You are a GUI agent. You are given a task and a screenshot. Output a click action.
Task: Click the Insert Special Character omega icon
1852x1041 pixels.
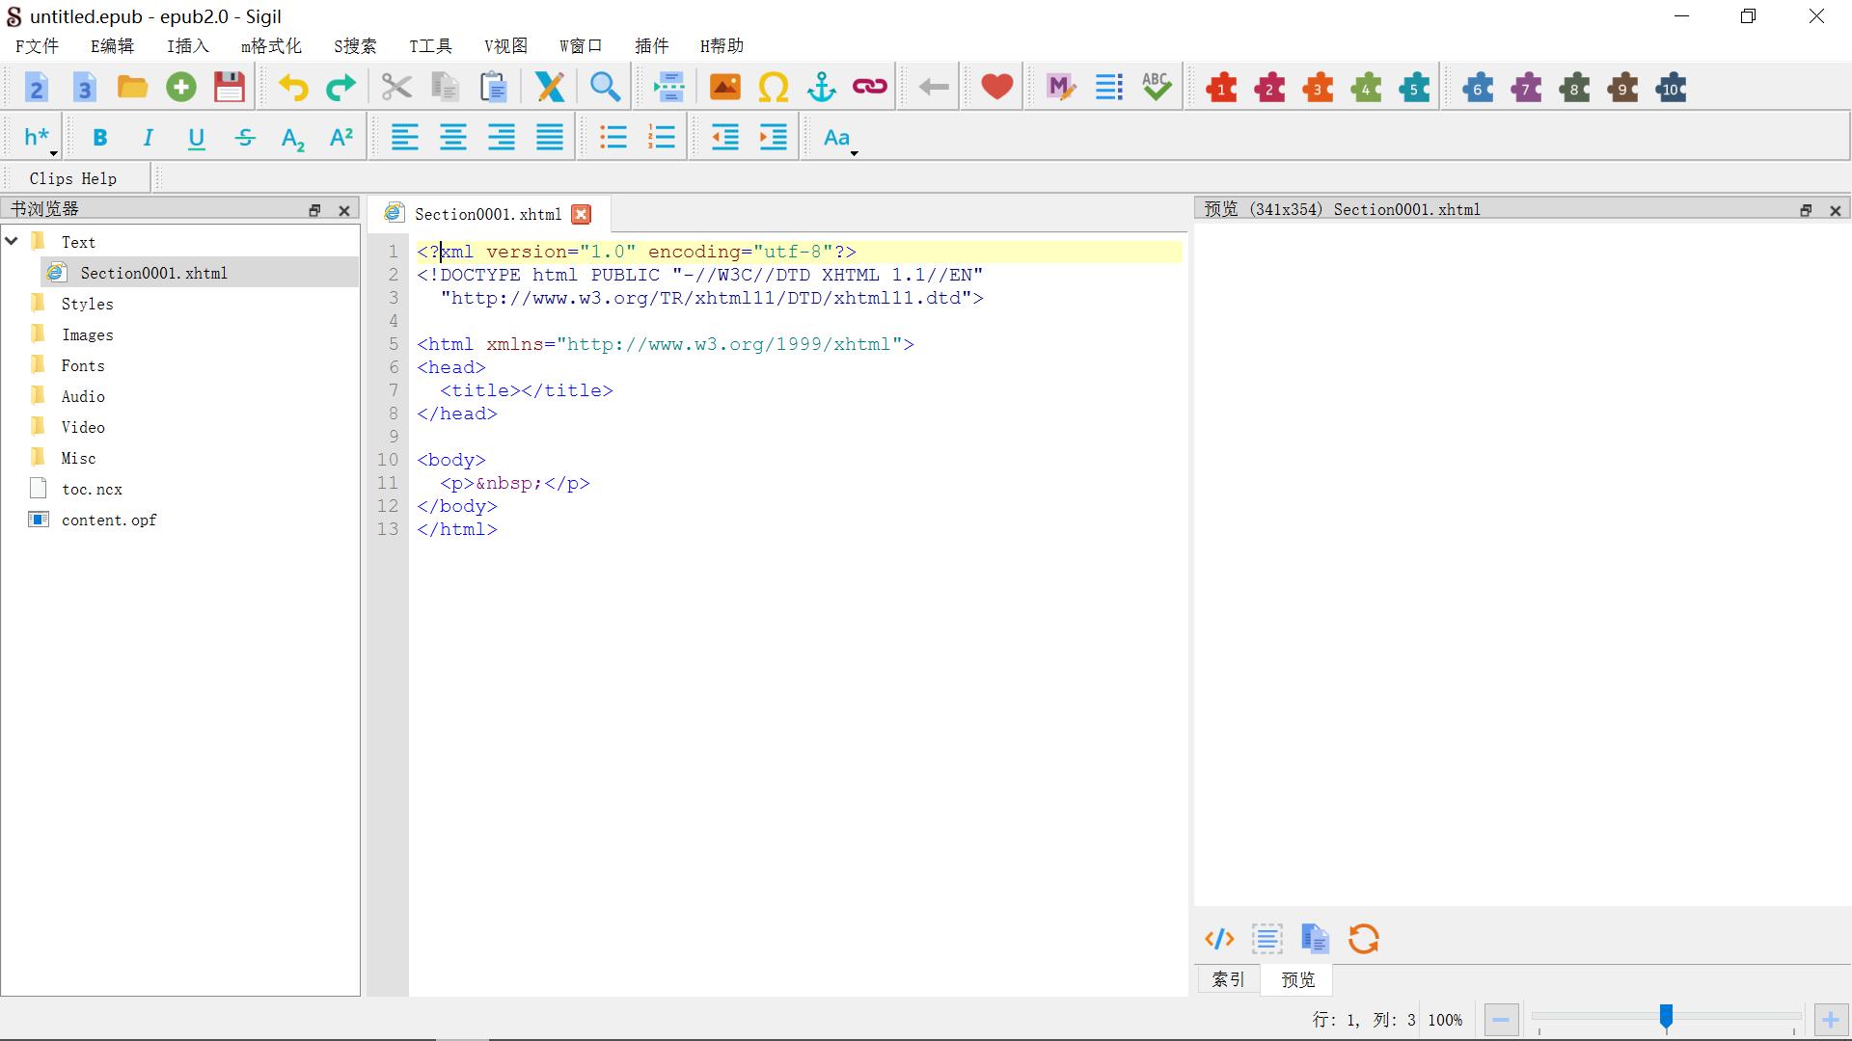(x=773, y=88)
